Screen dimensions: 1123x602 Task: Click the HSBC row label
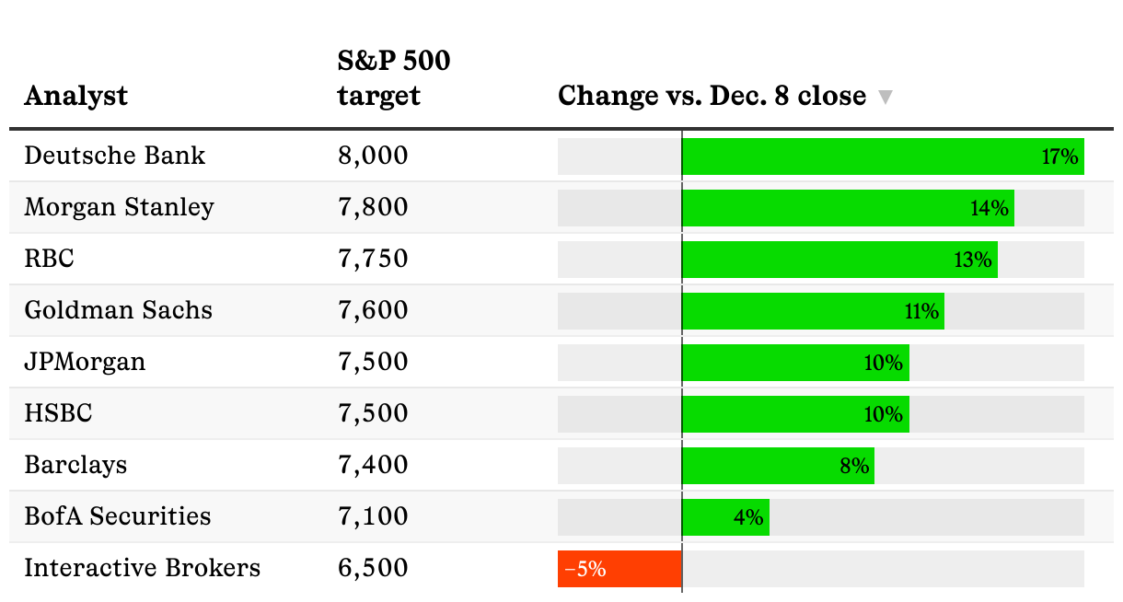[58, 413]
